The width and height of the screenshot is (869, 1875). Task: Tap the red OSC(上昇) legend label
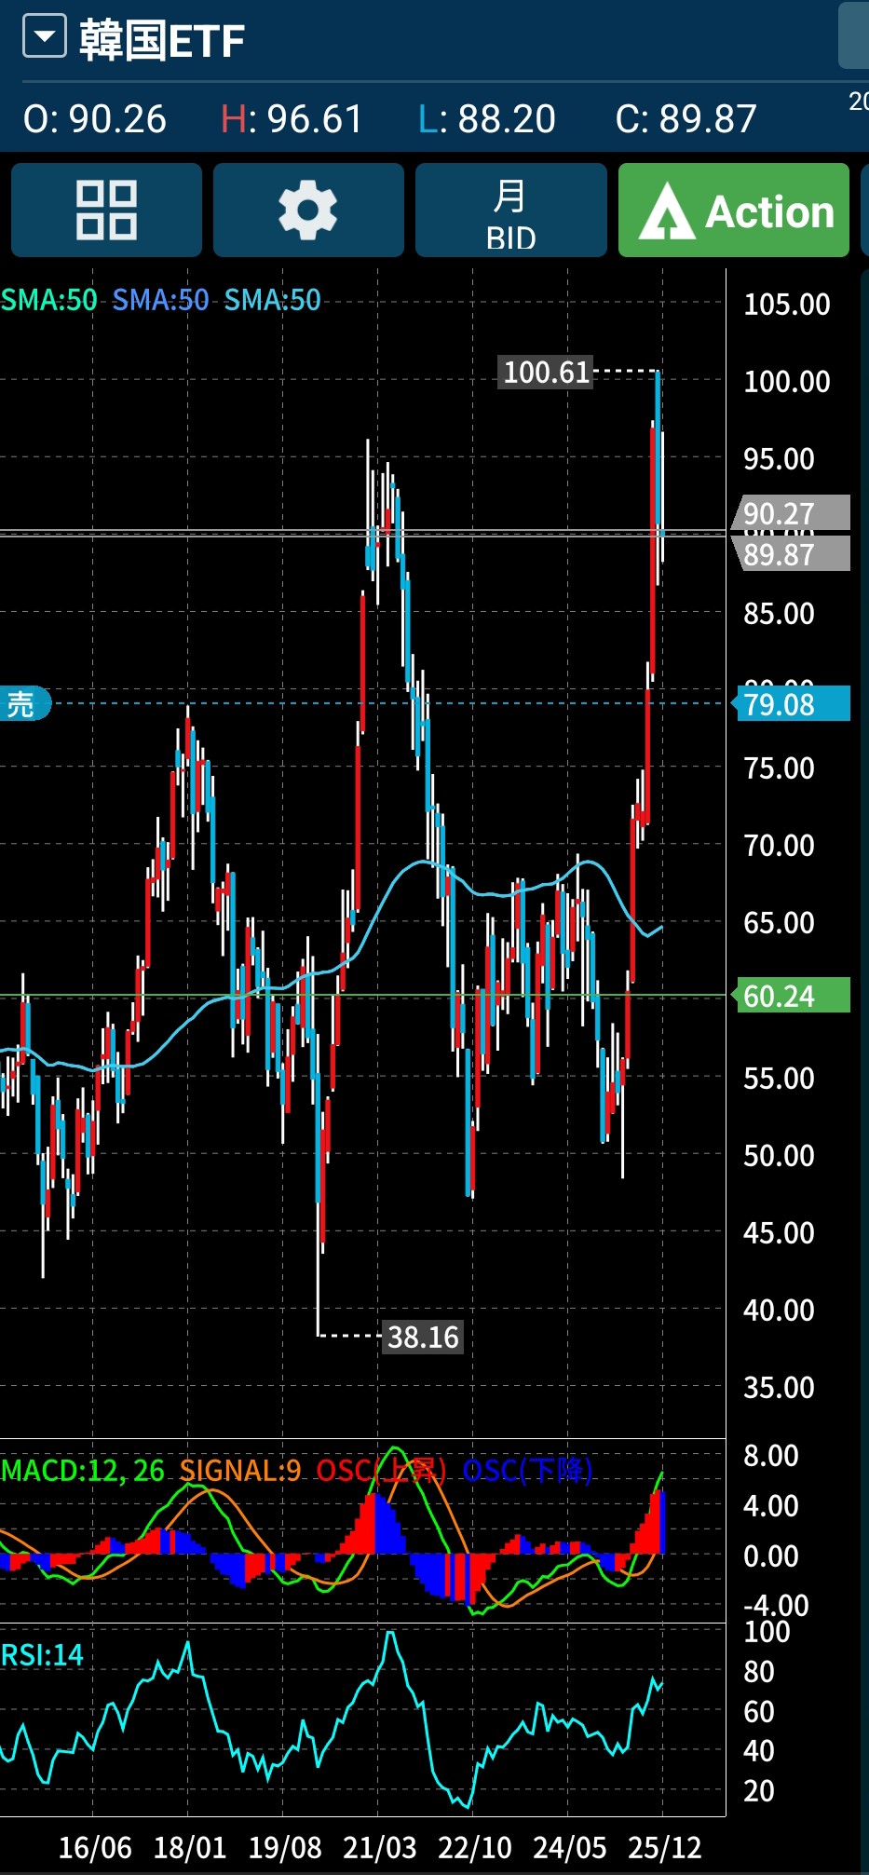(x=381, y=1471)
